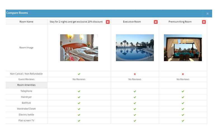Close the Compare Rooms dialog

coord(207,13)
